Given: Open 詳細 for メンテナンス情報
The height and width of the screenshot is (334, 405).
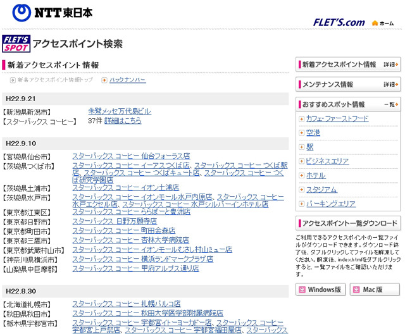Looking at the screenshot, I should pos(391,84).
